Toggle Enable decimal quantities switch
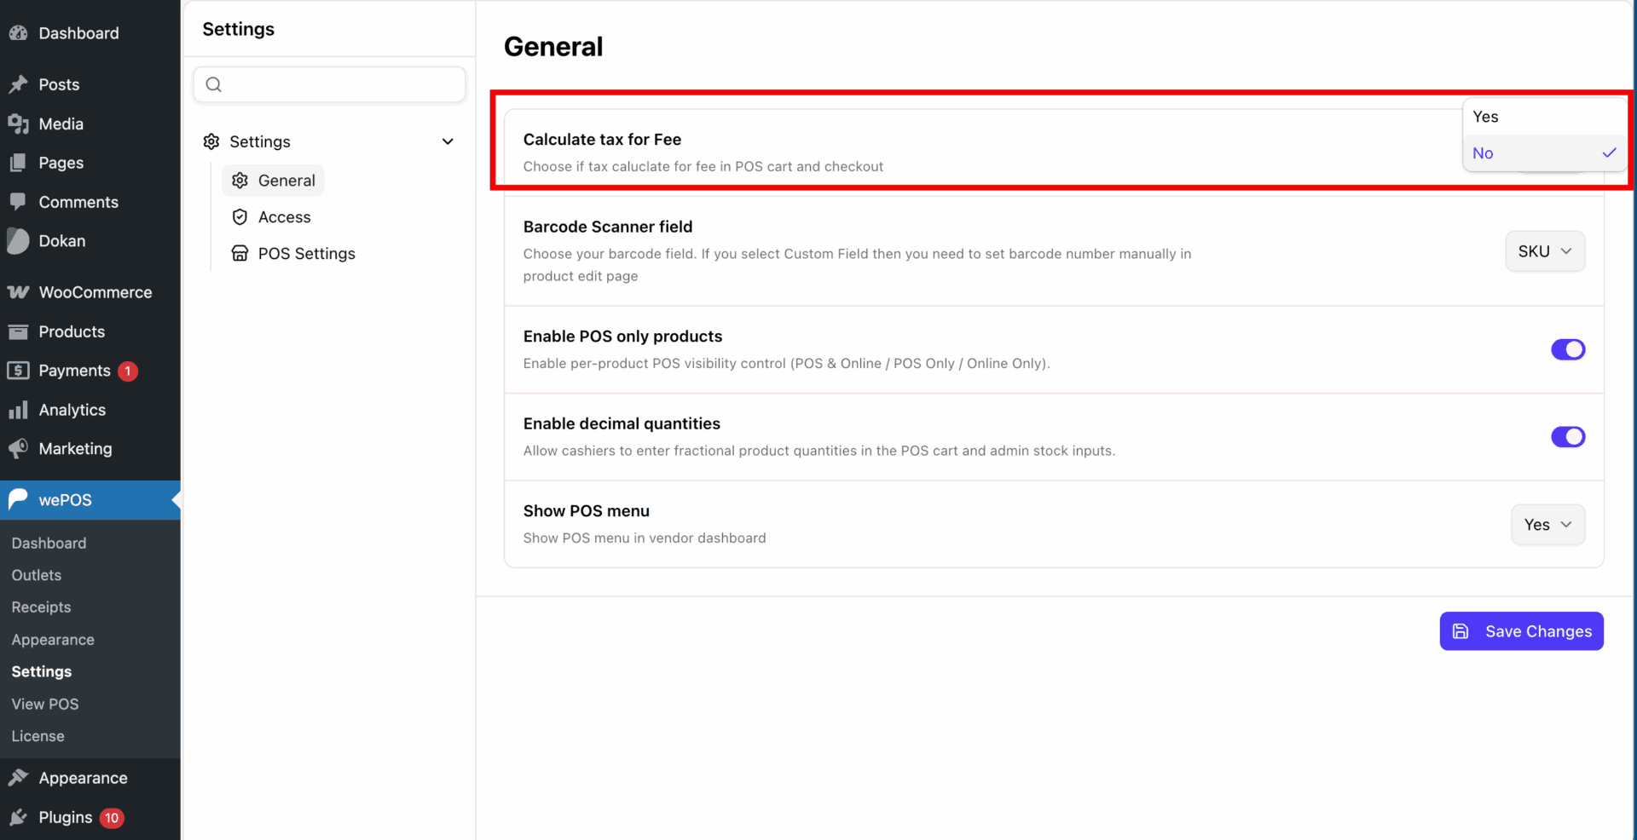The width and height of the screenshot is (1637, 840). 1568,437
